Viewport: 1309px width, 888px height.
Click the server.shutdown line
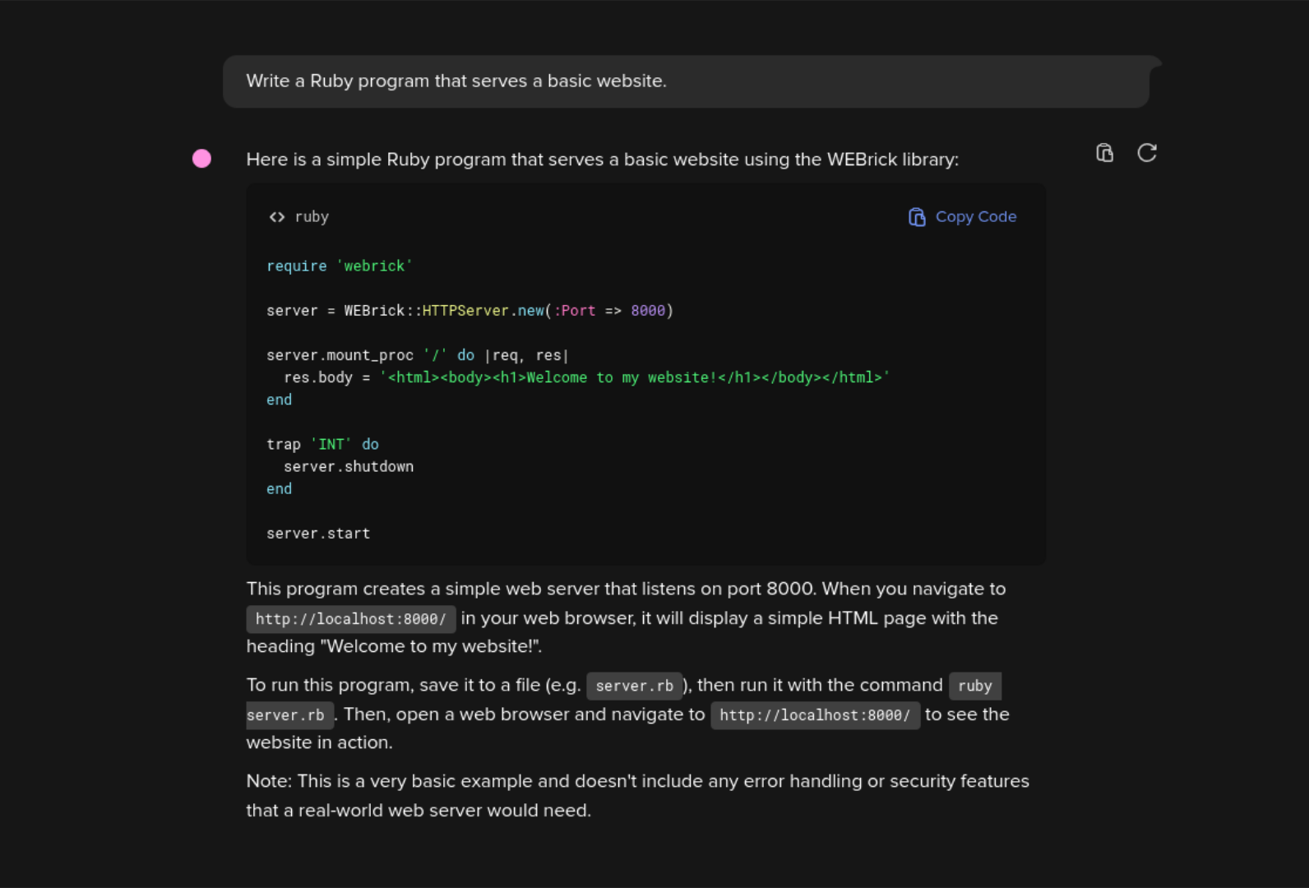click(x=349, y=466)
